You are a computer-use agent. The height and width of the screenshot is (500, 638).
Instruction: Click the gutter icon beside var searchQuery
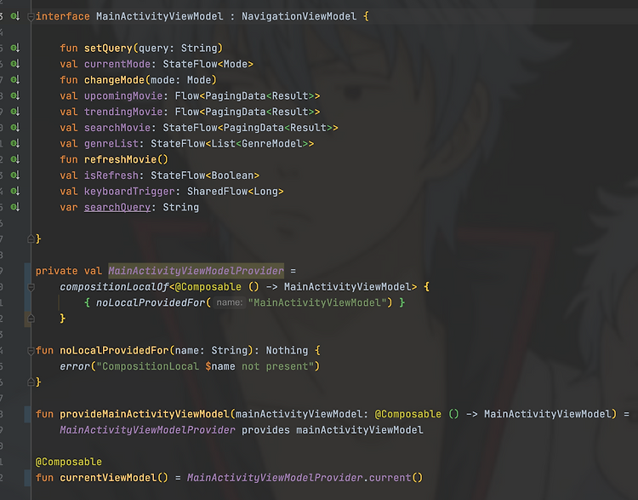(15, 207)
